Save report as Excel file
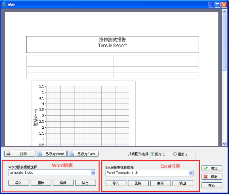The image size is (229, 194). coord(83,154)
